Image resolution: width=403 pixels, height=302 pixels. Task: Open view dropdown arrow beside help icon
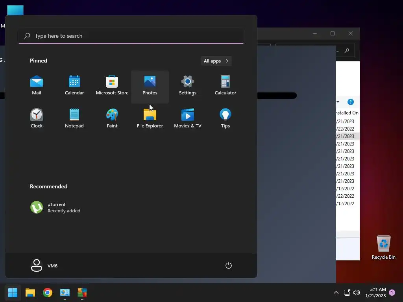pos(338,102)
